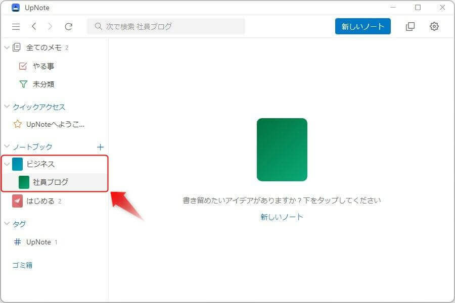Screen dimensions: 455x303
Task: Click the search magnifier icon
Action: click(x=99, y=26)
